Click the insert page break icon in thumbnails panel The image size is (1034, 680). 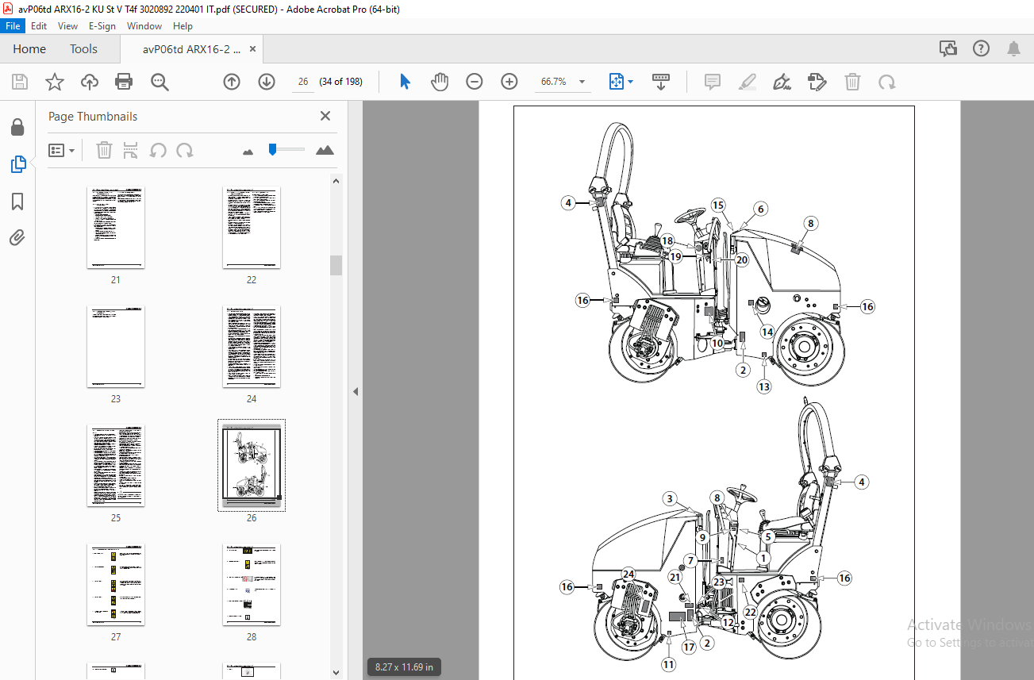[x=132, y=150]
